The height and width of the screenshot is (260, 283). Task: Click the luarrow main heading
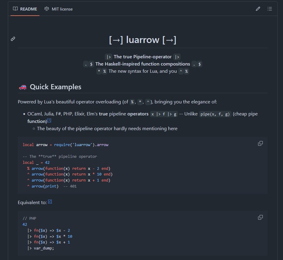pos(143,40)
